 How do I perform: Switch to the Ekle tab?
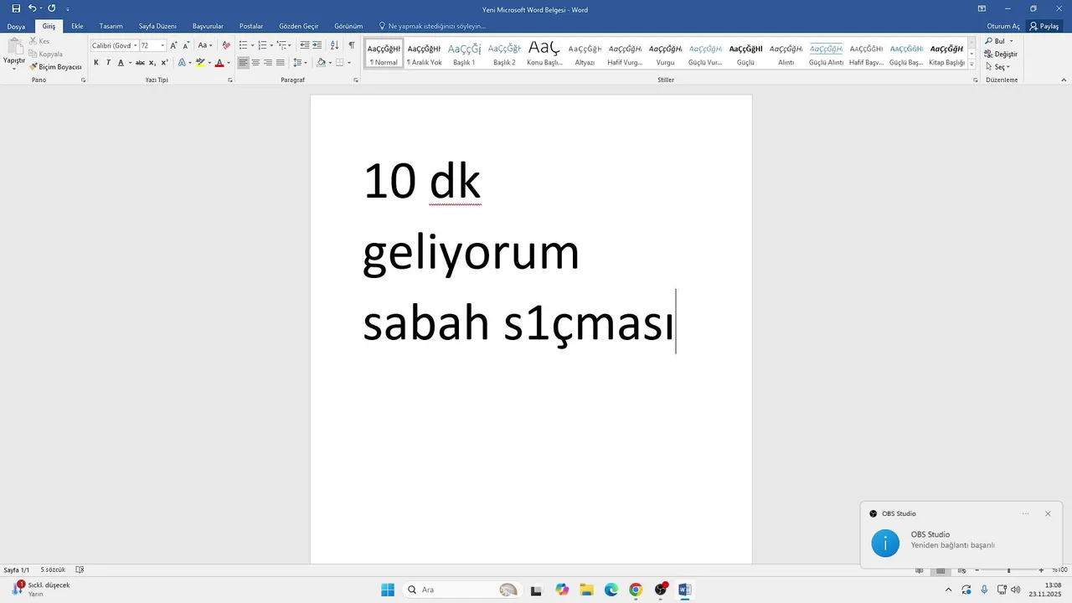pos(77,26)
